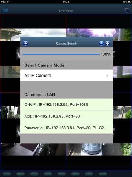Click the Record button in the bottom toolbar
132x177 pixels.
tap(21, 174)
